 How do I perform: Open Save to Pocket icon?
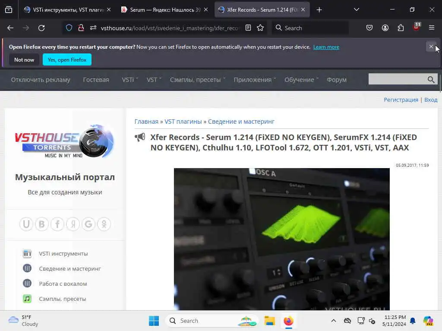[x=369, y=28]
